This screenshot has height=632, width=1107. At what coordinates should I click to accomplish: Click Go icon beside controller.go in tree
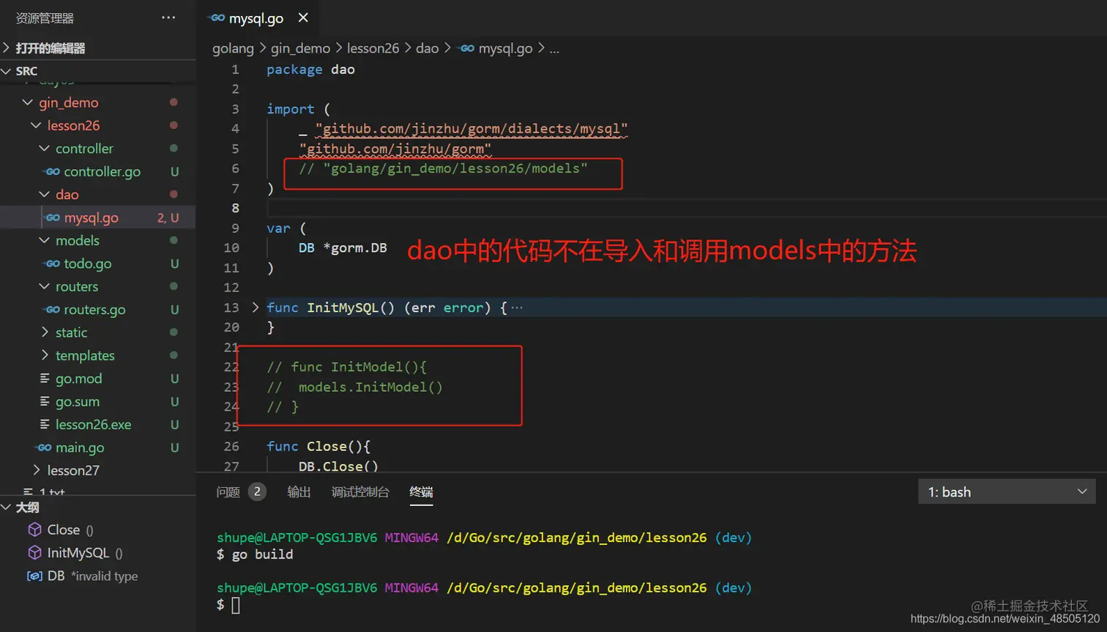52,171
